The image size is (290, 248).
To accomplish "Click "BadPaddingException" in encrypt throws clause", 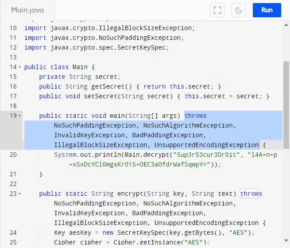I will 167,213.
